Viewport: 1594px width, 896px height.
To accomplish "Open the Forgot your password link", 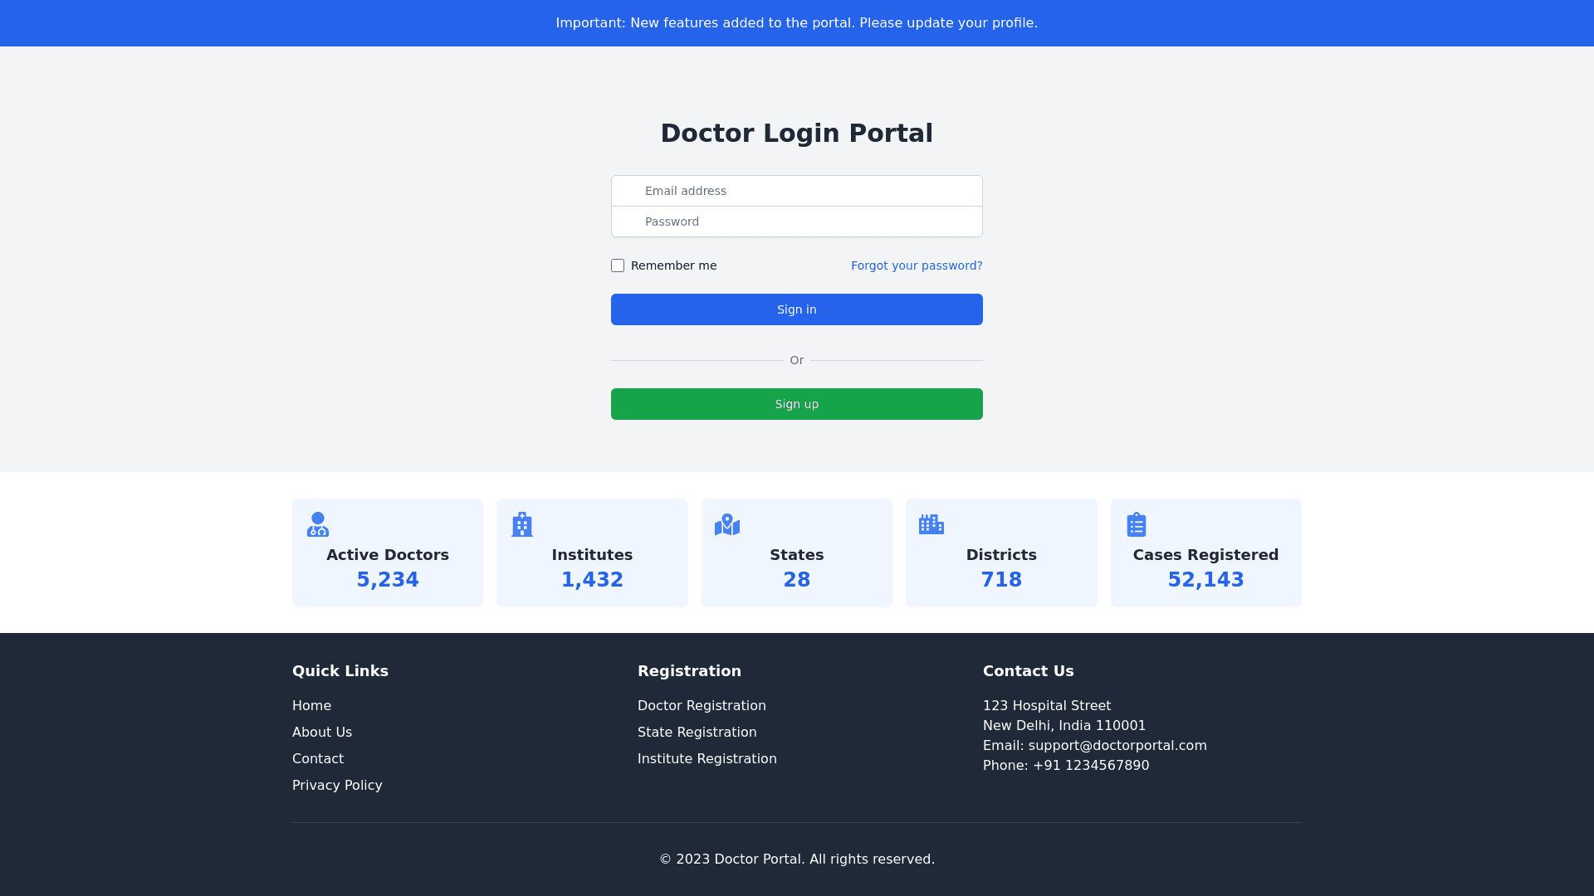I will [x=917, y=265].
